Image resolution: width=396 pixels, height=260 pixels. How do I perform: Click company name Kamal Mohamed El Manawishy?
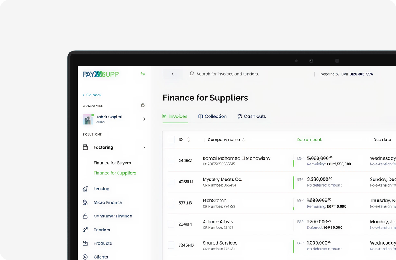pos(237,158)
